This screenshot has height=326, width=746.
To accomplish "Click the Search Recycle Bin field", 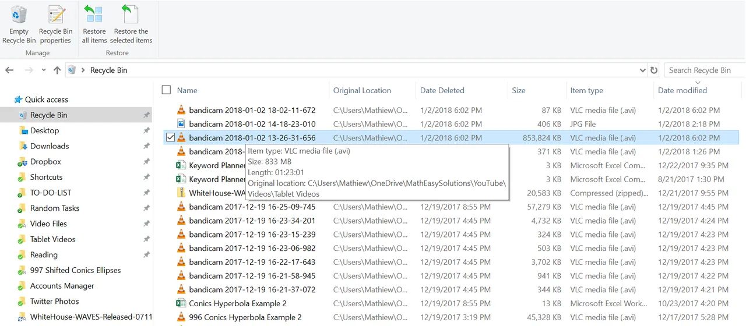I will point(705,70).
